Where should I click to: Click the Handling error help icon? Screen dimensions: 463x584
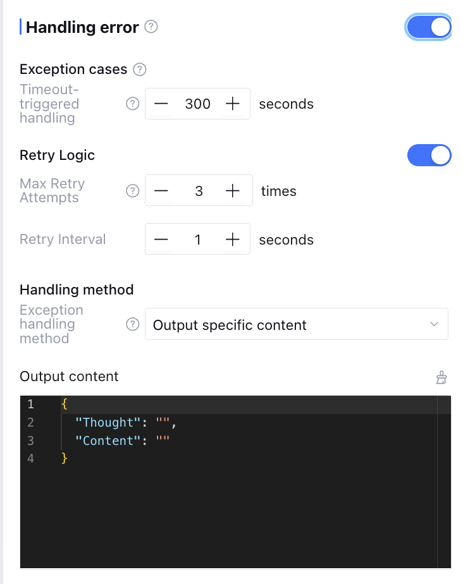[151, 27]
